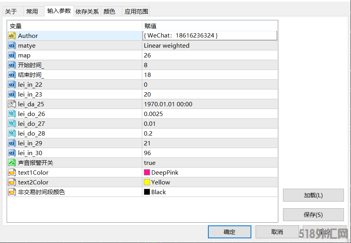
Task: Open the 依存关系 tab
Action: (87, 11)
